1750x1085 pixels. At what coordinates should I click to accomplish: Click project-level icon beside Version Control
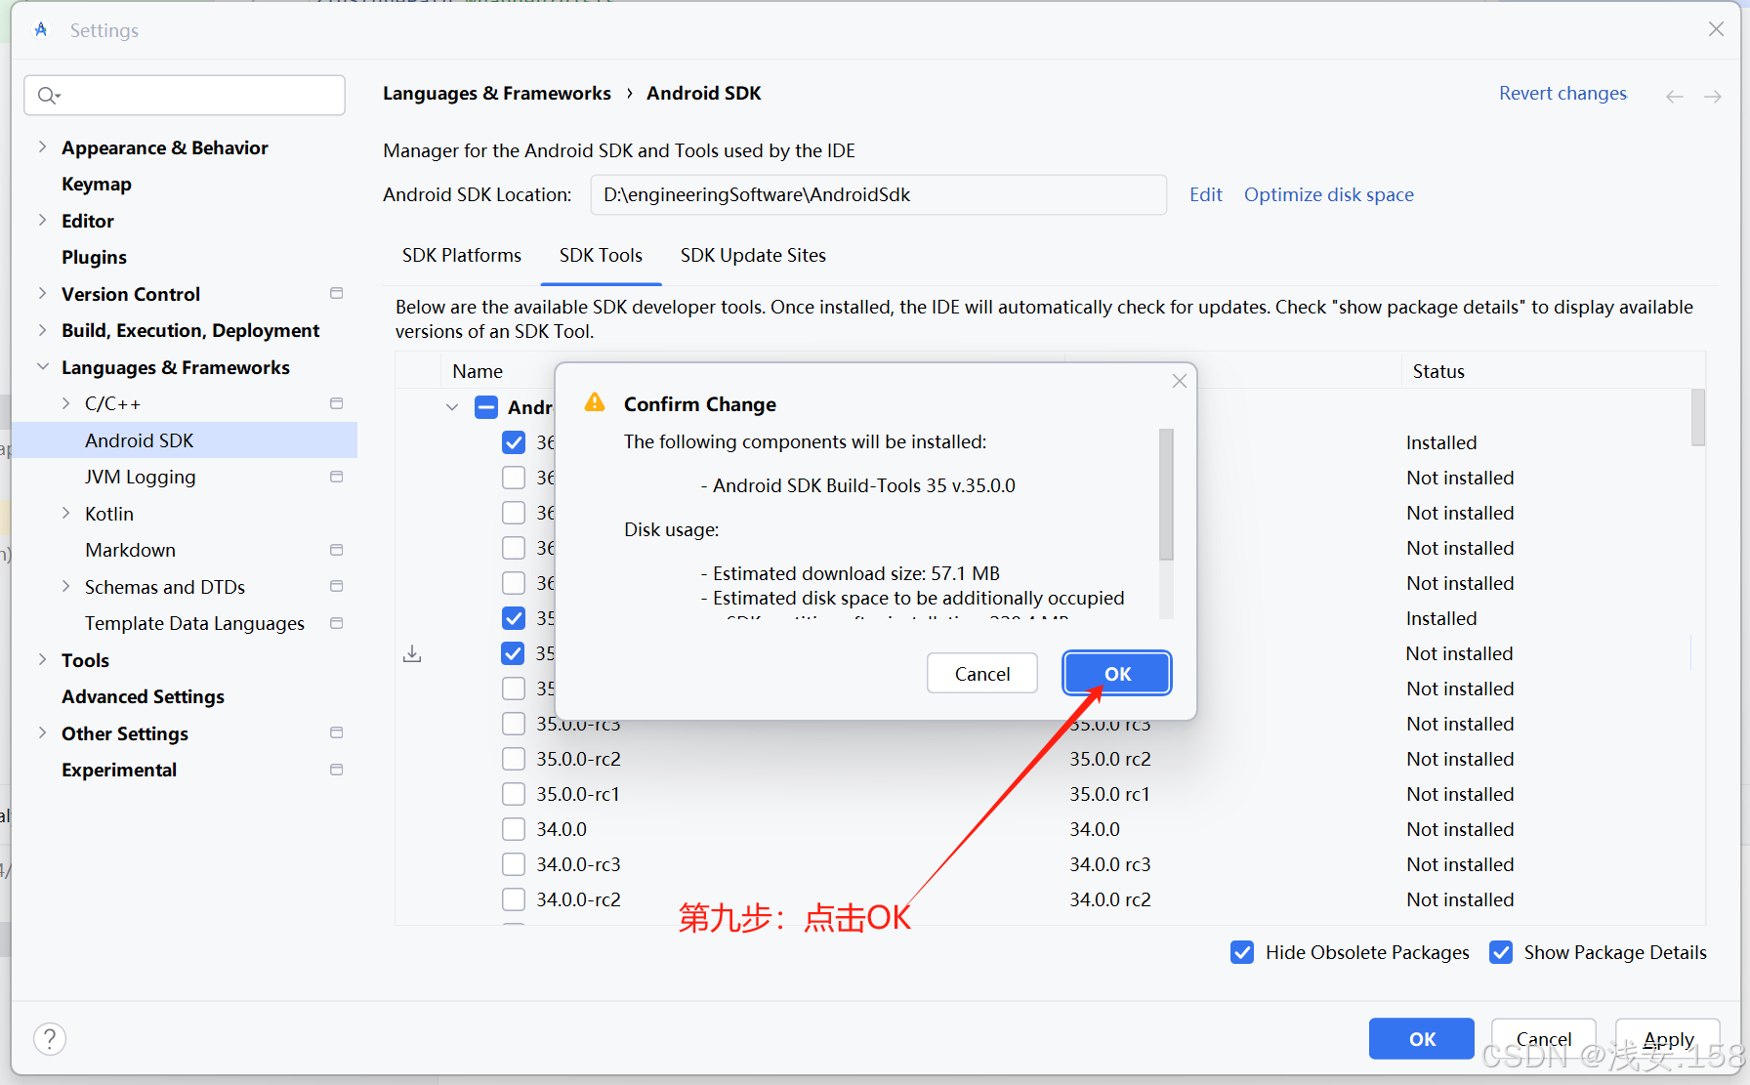click(337, 293)
